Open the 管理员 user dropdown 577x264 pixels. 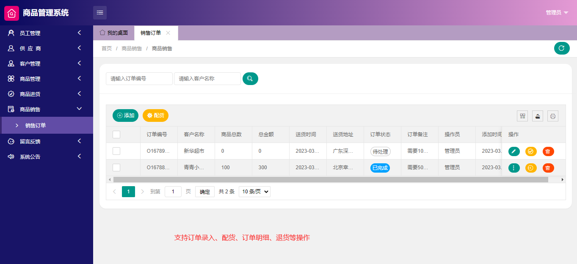557,13
